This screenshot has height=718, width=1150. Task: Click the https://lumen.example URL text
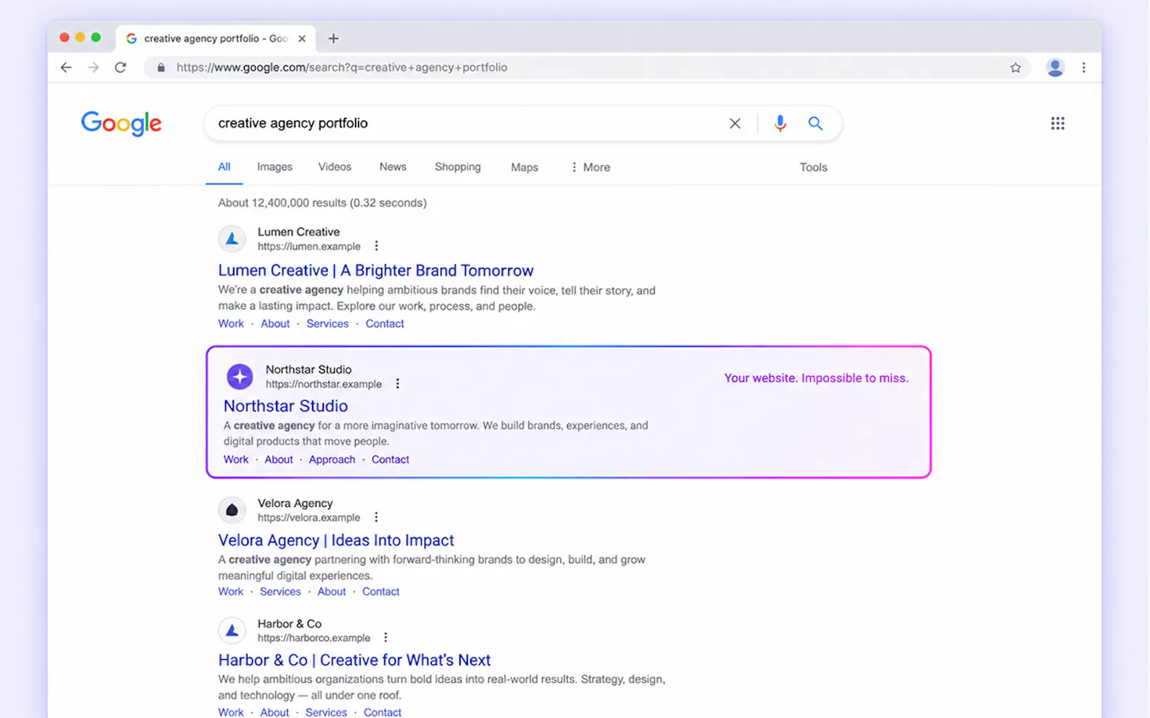[x=309, y=246]
